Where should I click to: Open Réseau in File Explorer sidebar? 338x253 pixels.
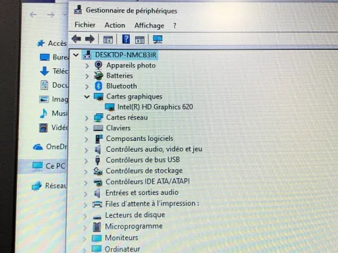[x=49, y=186]
